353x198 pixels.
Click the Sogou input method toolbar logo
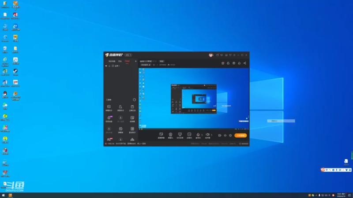[x=323, y=170]
